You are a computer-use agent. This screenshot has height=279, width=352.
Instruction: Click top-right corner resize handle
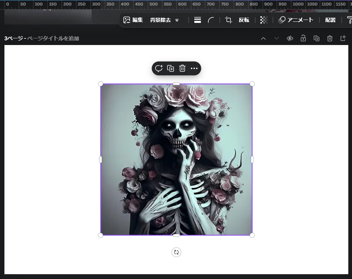pyautogui.click(x=252, y=84)
